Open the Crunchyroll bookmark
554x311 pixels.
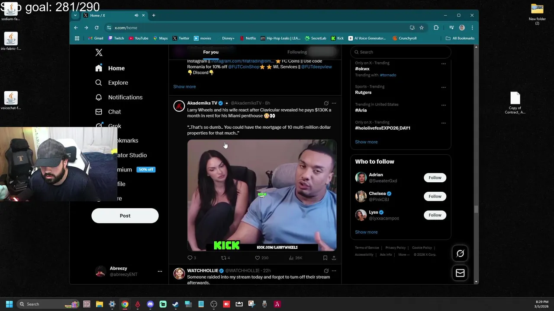404,38
